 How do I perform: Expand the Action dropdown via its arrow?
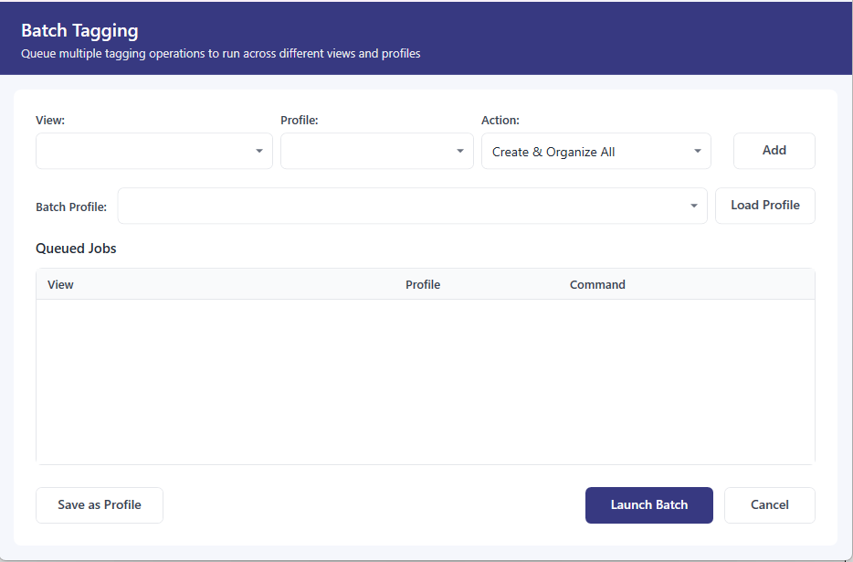(699, 150)
